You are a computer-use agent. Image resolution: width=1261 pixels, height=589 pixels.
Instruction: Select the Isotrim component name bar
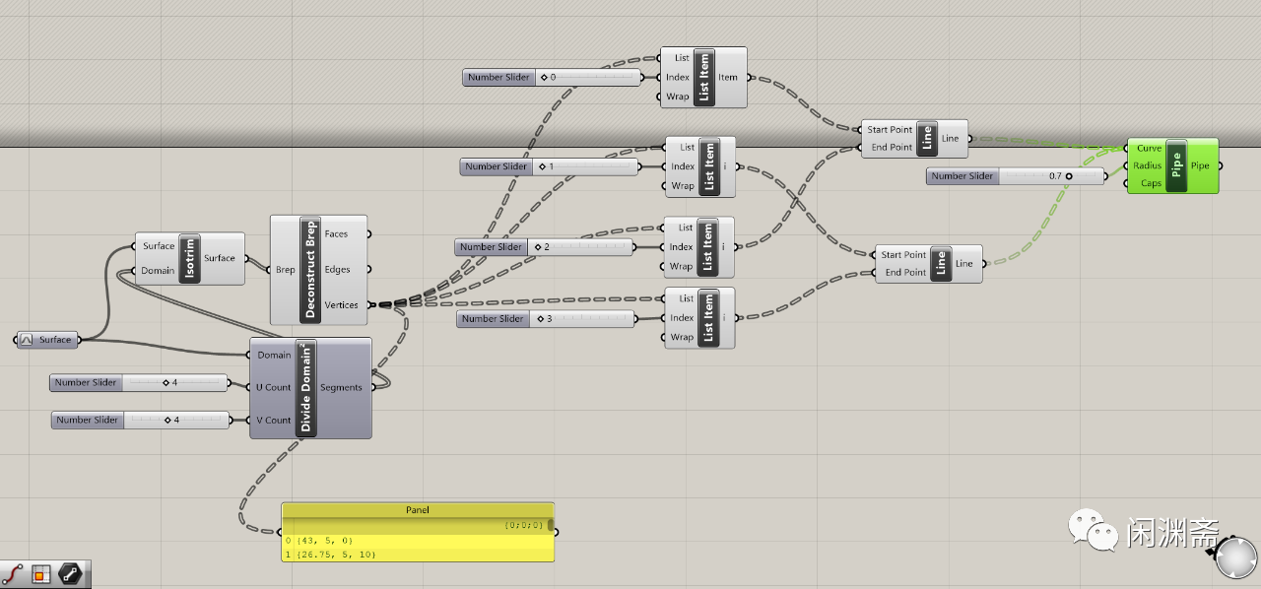coord(189,259)
